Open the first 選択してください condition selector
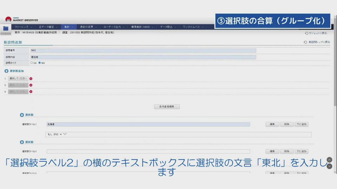This screenshot has height=189, width=337. (18, 79)
